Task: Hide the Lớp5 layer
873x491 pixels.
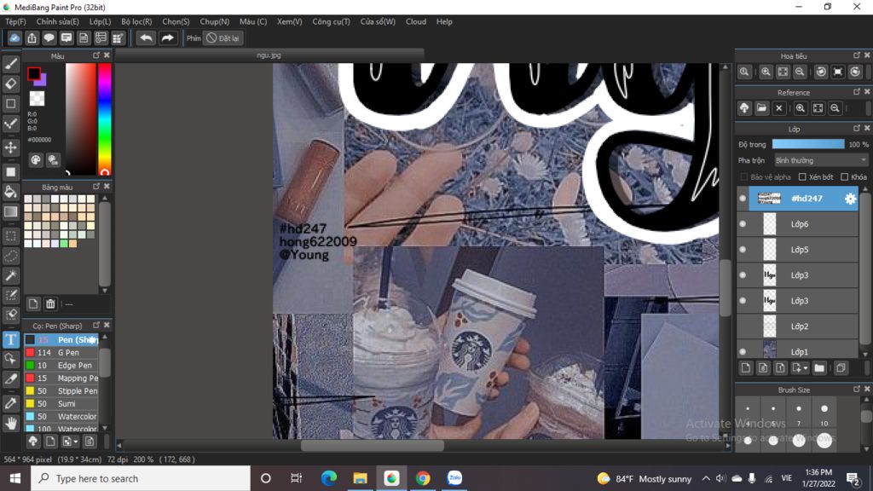Action: point(743,250)
